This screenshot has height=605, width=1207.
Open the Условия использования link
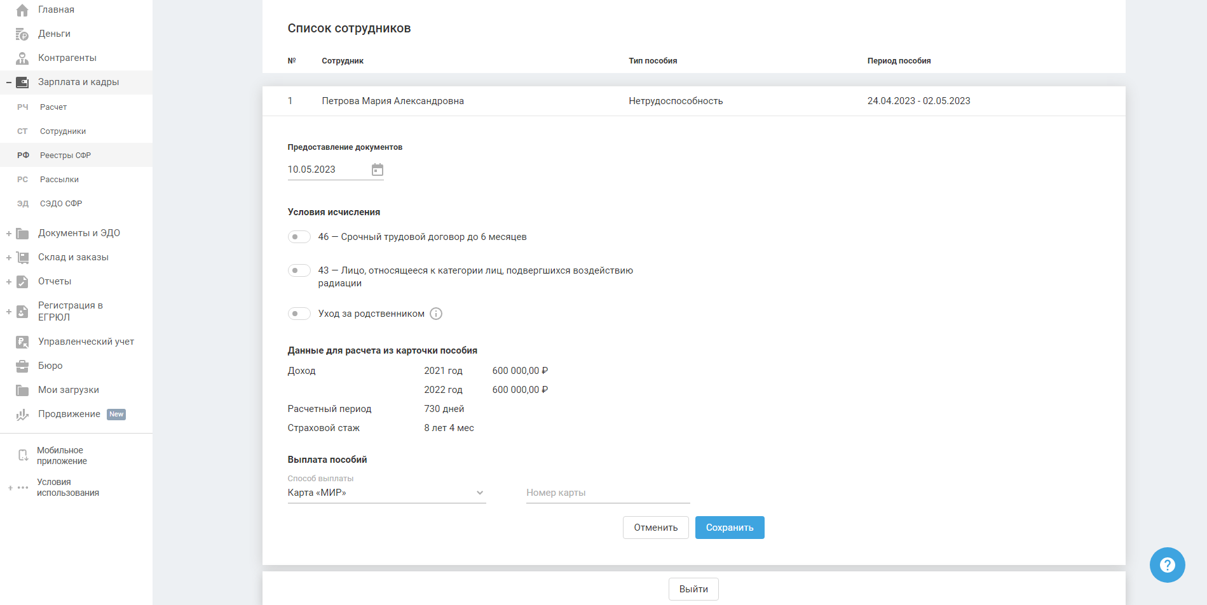pos(68,488)
